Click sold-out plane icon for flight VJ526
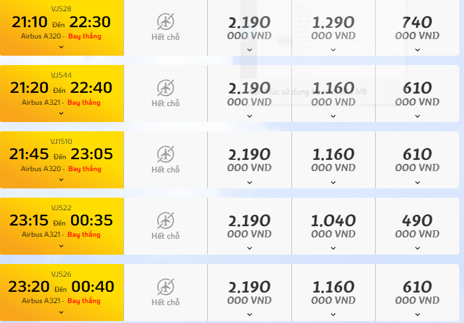This screenshot has width=464, height=323. pos(165,287)
